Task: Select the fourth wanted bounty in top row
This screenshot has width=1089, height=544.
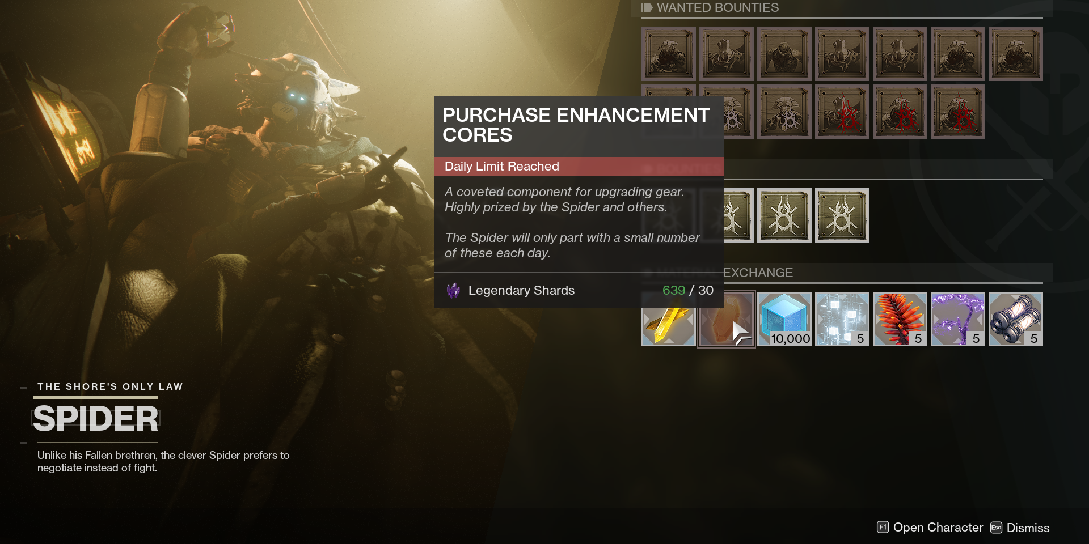Action: coord(842,54)
